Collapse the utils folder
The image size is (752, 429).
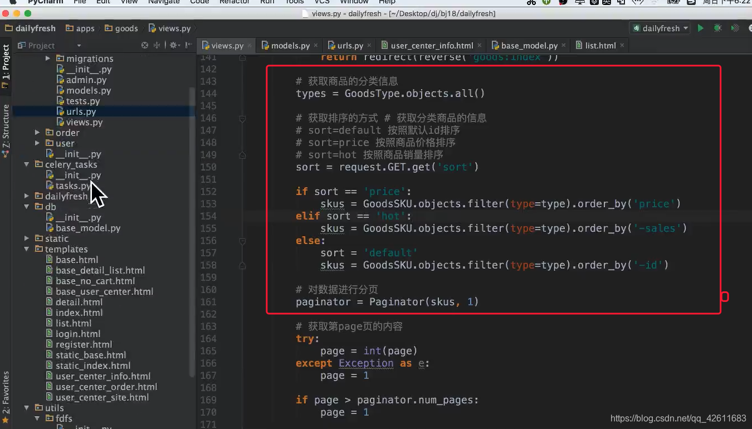[27, 408]
